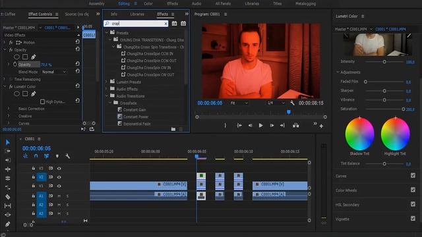The width and height of the screenshot is (422, 237).
Task: Uncheck the Vignette checkbox in Lumetri
Action: coord(413,219)
